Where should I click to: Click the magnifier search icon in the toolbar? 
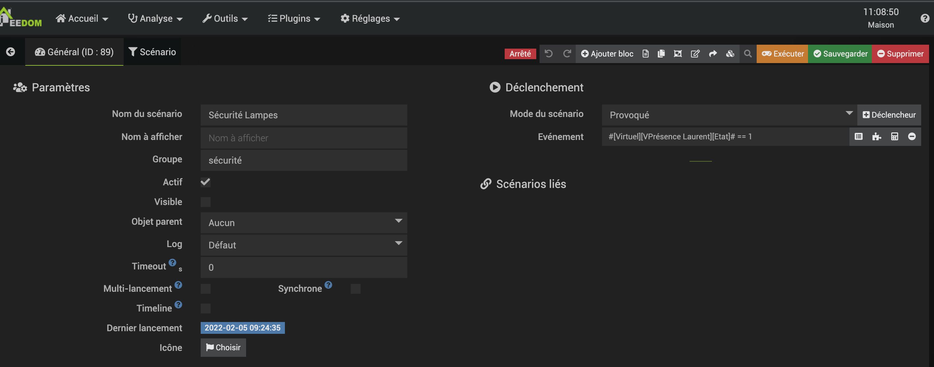click(748, 54)
